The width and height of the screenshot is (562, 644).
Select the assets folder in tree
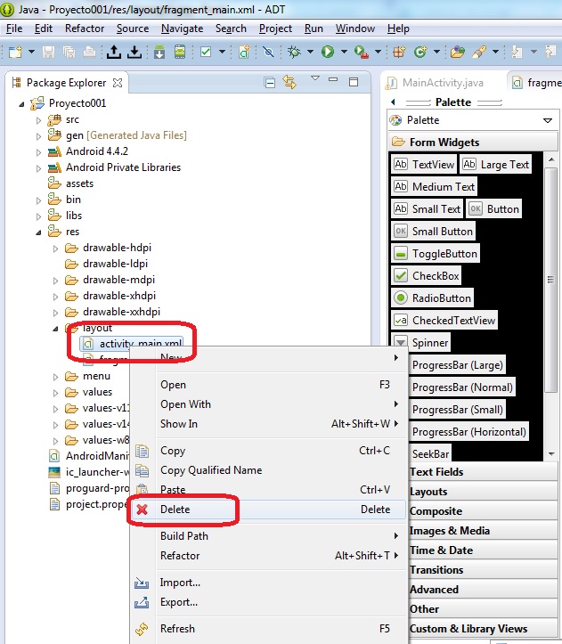point(79,183)
